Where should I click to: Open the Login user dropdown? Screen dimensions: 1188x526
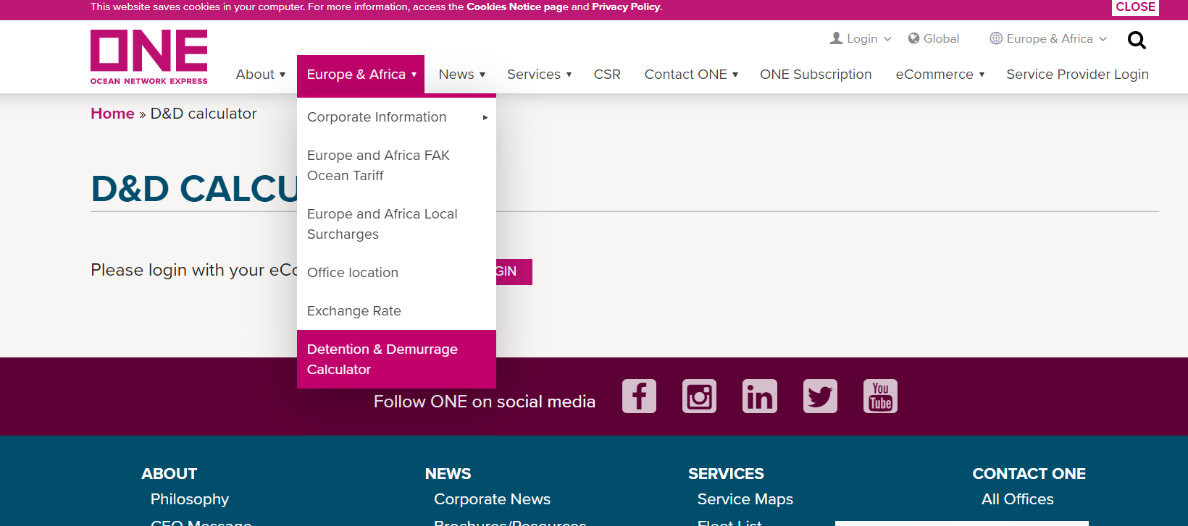coord(861,38)
